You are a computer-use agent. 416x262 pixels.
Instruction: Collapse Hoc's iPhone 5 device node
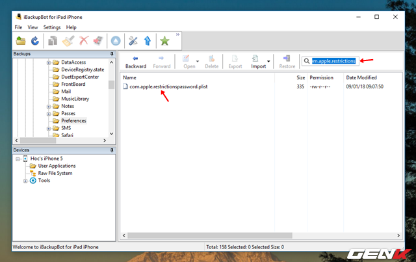click(18, 159)
